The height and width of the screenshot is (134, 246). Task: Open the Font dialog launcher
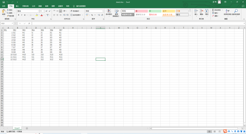(x=51, y=19)
